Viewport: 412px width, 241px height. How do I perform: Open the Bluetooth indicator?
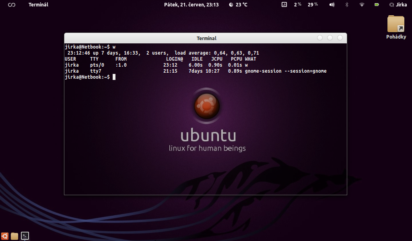click(x=347, y=5)
